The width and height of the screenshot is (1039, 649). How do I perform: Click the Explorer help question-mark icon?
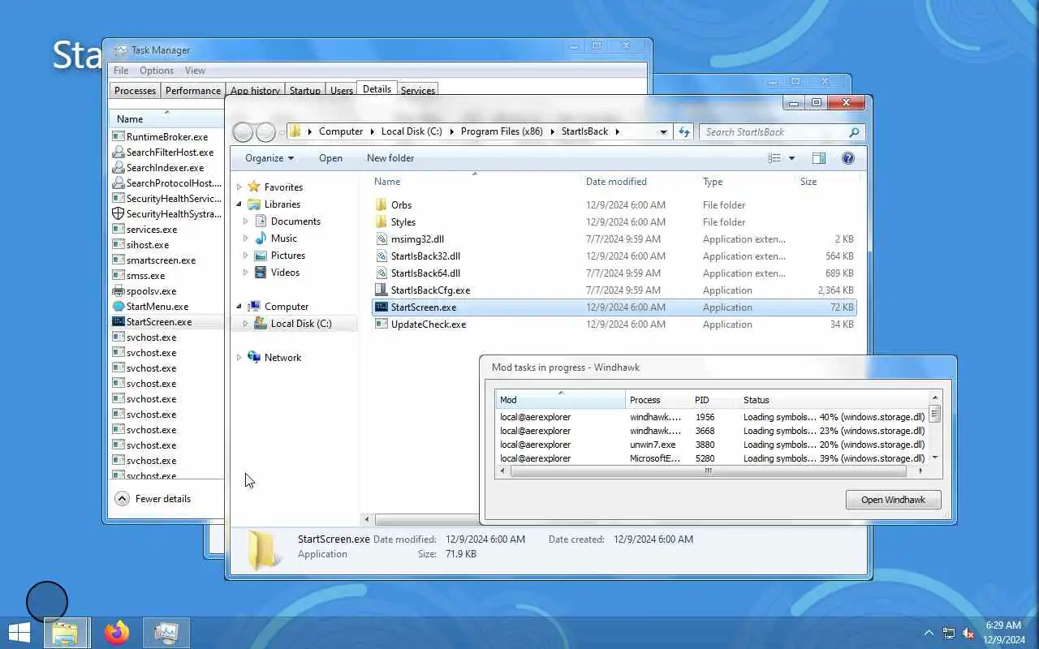848,158
